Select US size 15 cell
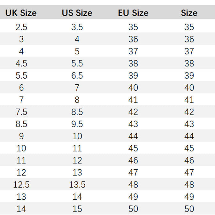The image size is (215, 215). coord(77,209)
